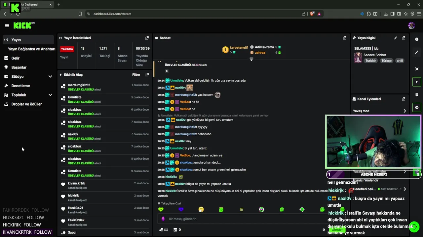Click the screen-capture icon in the right sidebar
The image size is (423, 237).
click(417, 69)
